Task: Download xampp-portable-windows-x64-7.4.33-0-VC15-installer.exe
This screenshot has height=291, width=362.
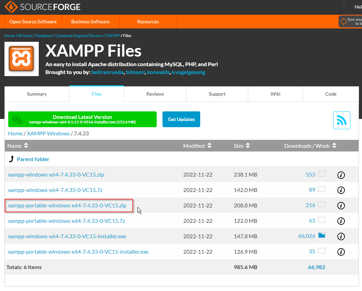Action: coord(78,252)
